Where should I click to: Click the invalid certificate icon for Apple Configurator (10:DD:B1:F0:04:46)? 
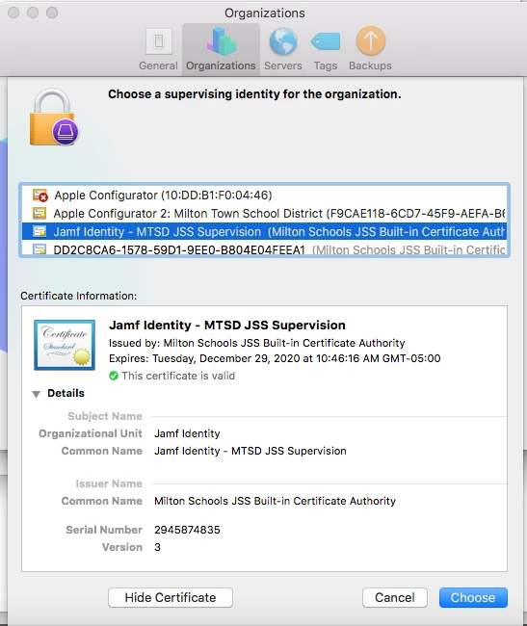[40, 196]
